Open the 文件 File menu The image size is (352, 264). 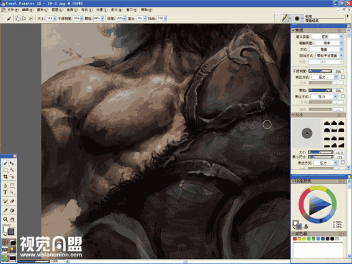(x=12, y=10)
